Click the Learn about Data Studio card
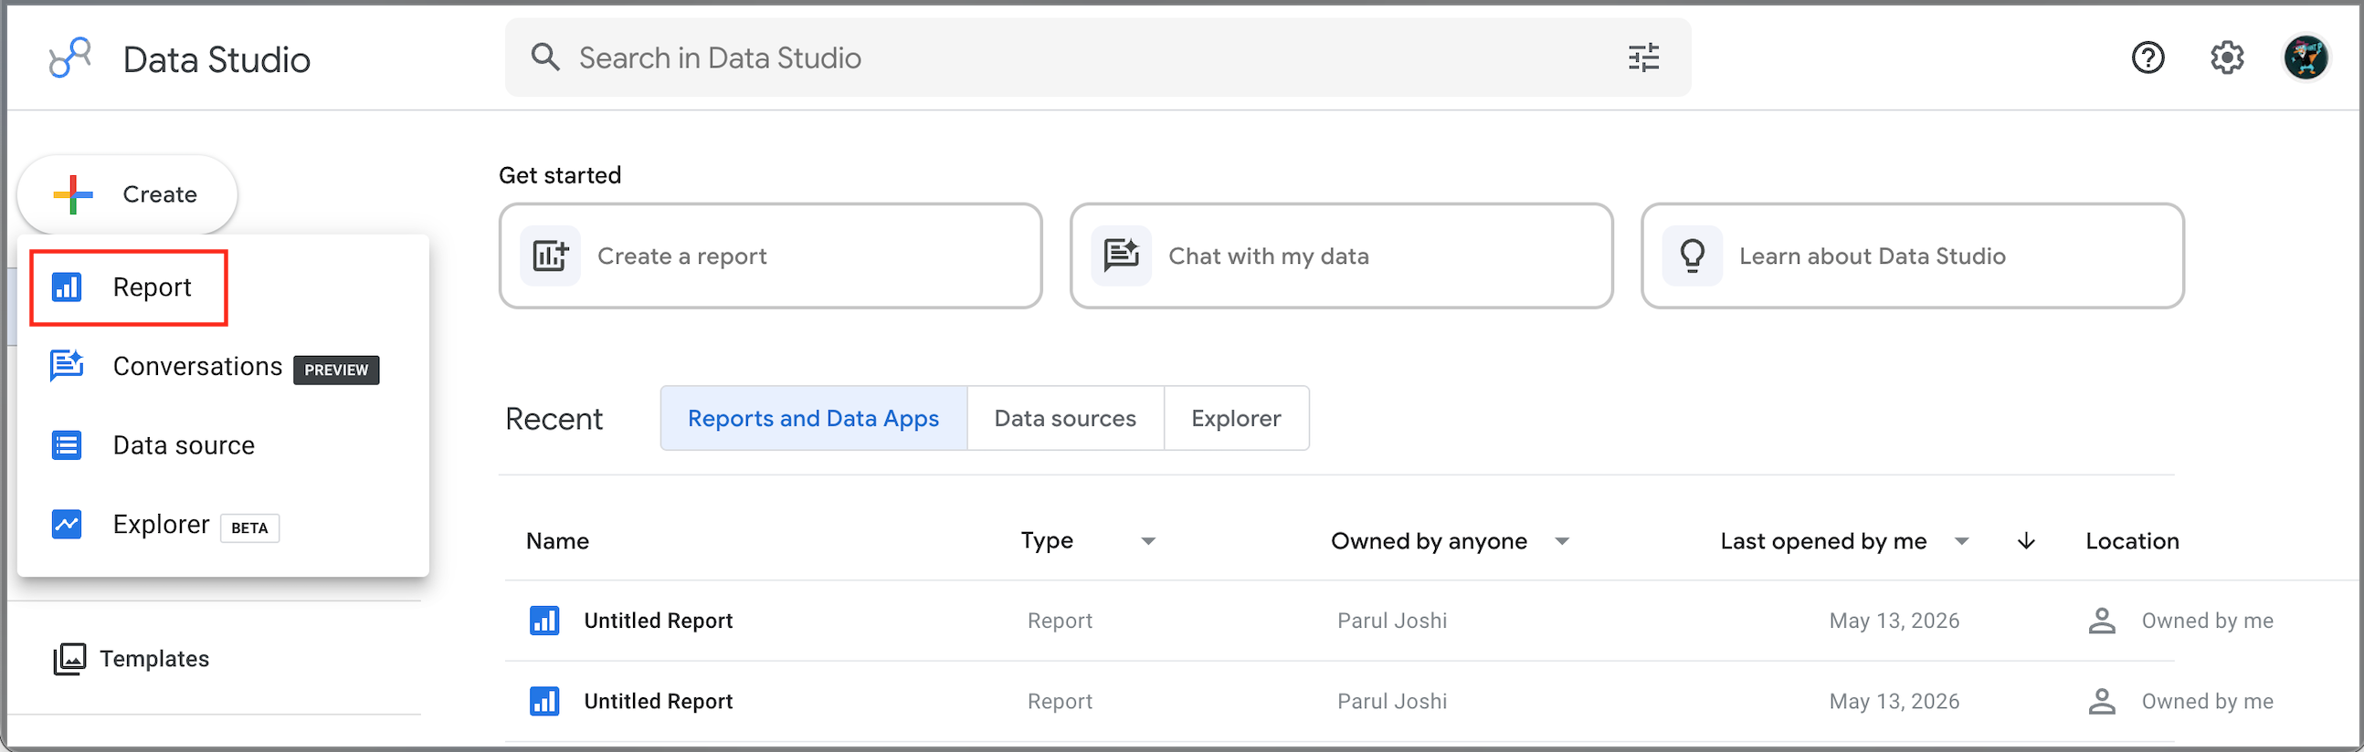Image resolution: width=2364 pixels, height=752 pixels. (1913, 256)
